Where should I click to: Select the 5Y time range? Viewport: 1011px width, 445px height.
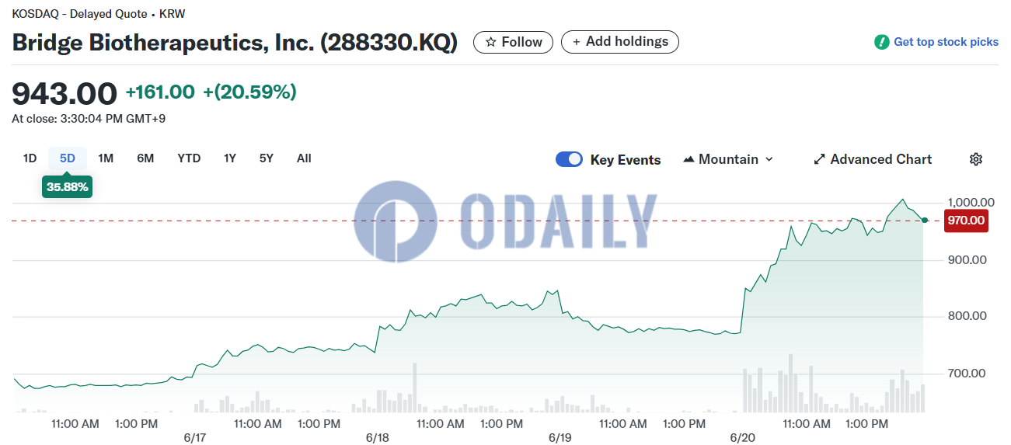[x=267, y=158]
